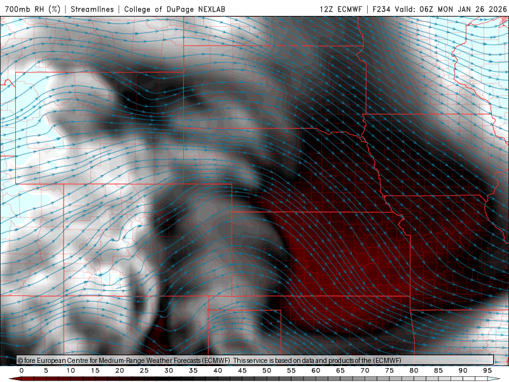Image resolution: width=509 pixels, height=382 pixels.
Task: Click the '50' value on color scale
Action: tap(267, 371)
